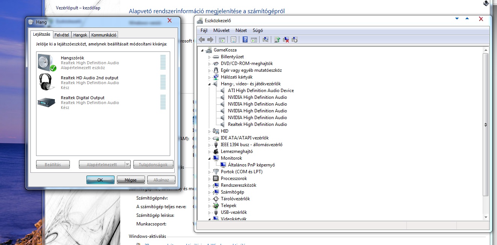
Task: Switch to the Felvétel tab
Action: [62, 35]
